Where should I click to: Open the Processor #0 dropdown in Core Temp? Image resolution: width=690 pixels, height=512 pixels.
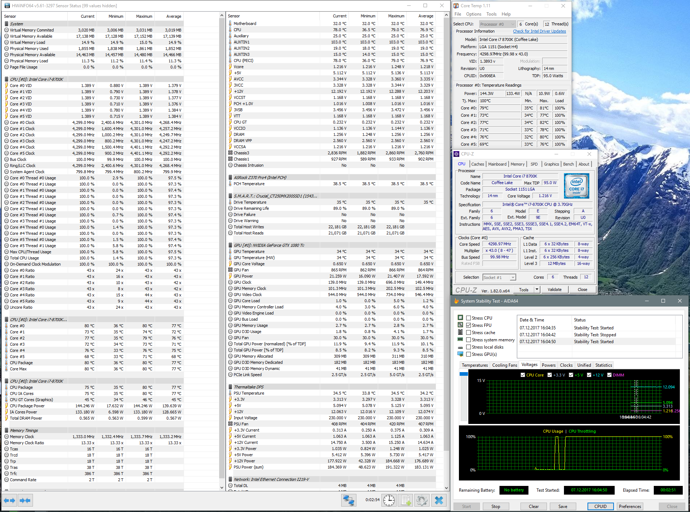tap(497, 24)
